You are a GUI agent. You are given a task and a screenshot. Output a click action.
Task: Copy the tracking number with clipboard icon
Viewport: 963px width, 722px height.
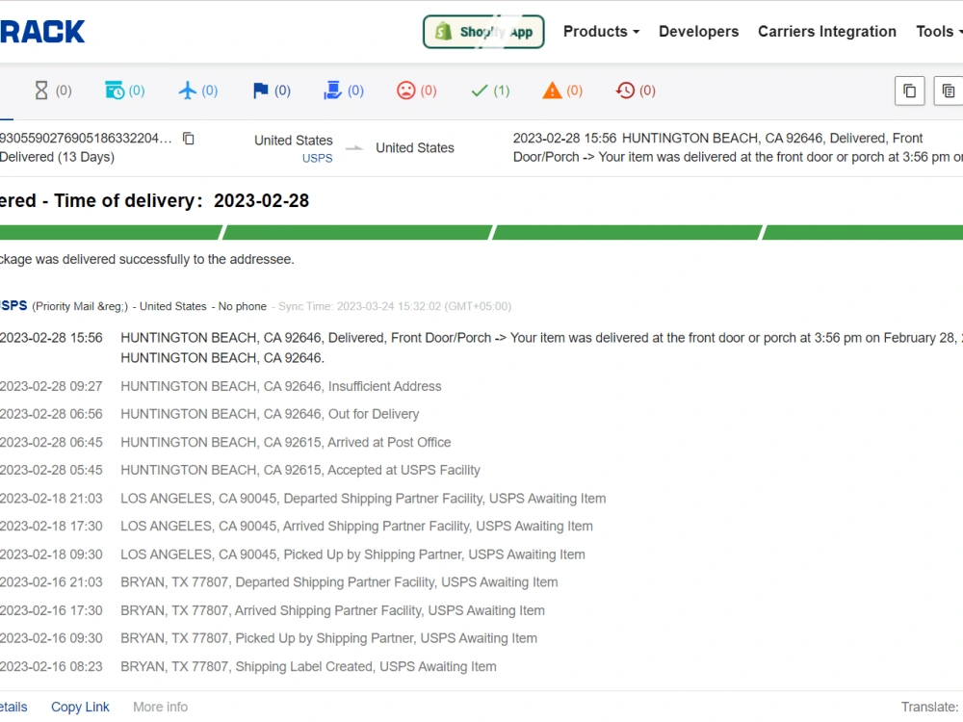[x=189, y=139]
